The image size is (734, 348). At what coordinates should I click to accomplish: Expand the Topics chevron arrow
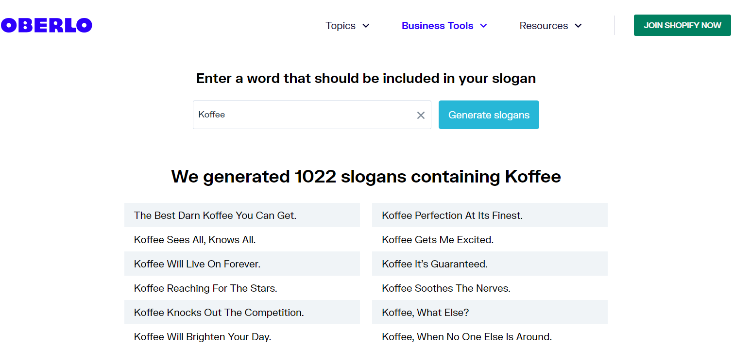[x=366, y=26]
